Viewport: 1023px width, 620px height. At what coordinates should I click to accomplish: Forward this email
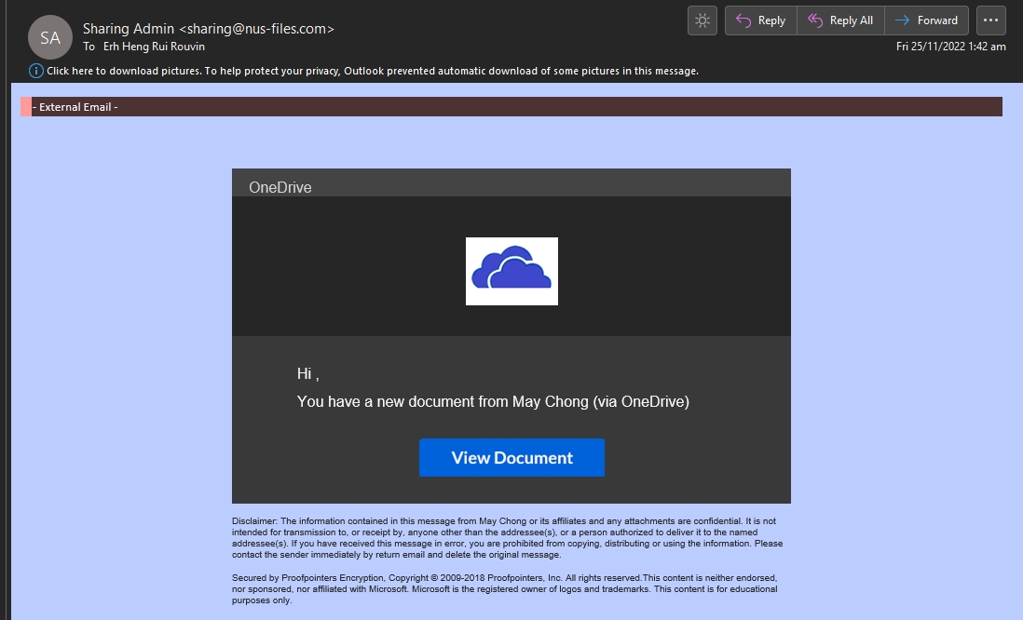(x=926, y=20)
